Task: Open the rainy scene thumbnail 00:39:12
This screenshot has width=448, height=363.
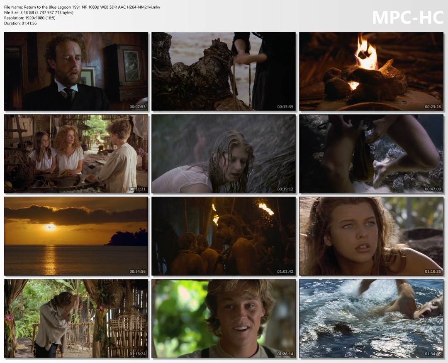Action: click(224, 154)
